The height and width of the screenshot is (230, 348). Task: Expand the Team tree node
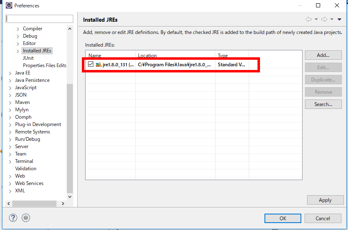tap(10, 154)
